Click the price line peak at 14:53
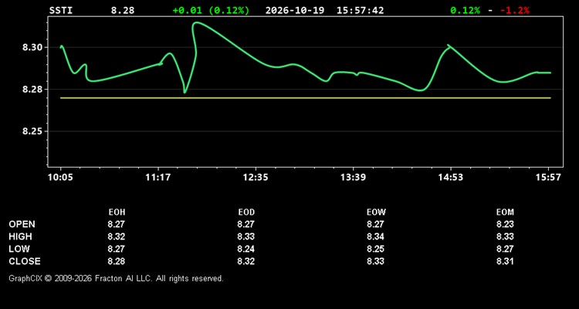Screen dimensions: 579x309 (x=449, y=46)
